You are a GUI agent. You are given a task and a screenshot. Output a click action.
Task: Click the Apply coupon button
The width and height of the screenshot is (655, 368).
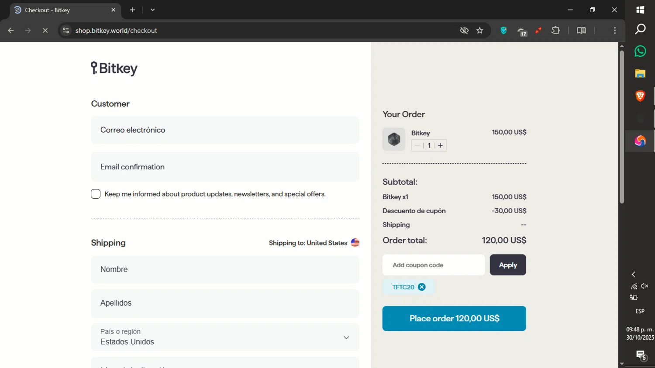pos(508,265)
